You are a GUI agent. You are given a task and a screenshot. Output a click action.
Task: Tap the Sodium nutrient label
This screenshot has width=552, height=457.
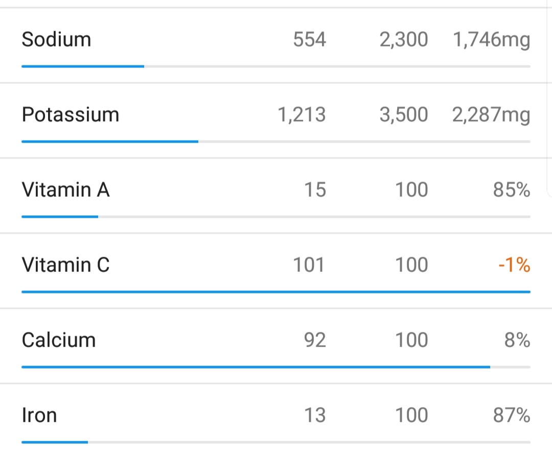[x=56, y=39]
